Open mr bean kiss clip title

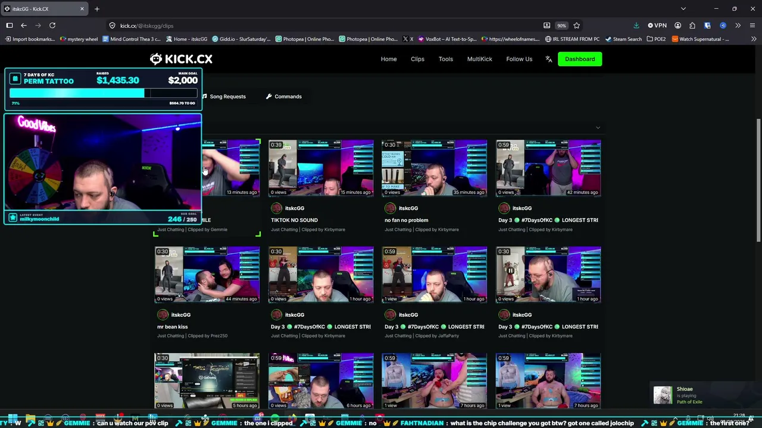173,326
